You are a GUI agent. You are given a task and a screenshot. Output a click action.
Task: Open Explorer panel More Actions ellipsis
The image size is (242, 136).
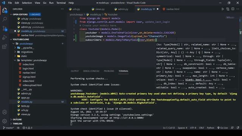point(62,9)
